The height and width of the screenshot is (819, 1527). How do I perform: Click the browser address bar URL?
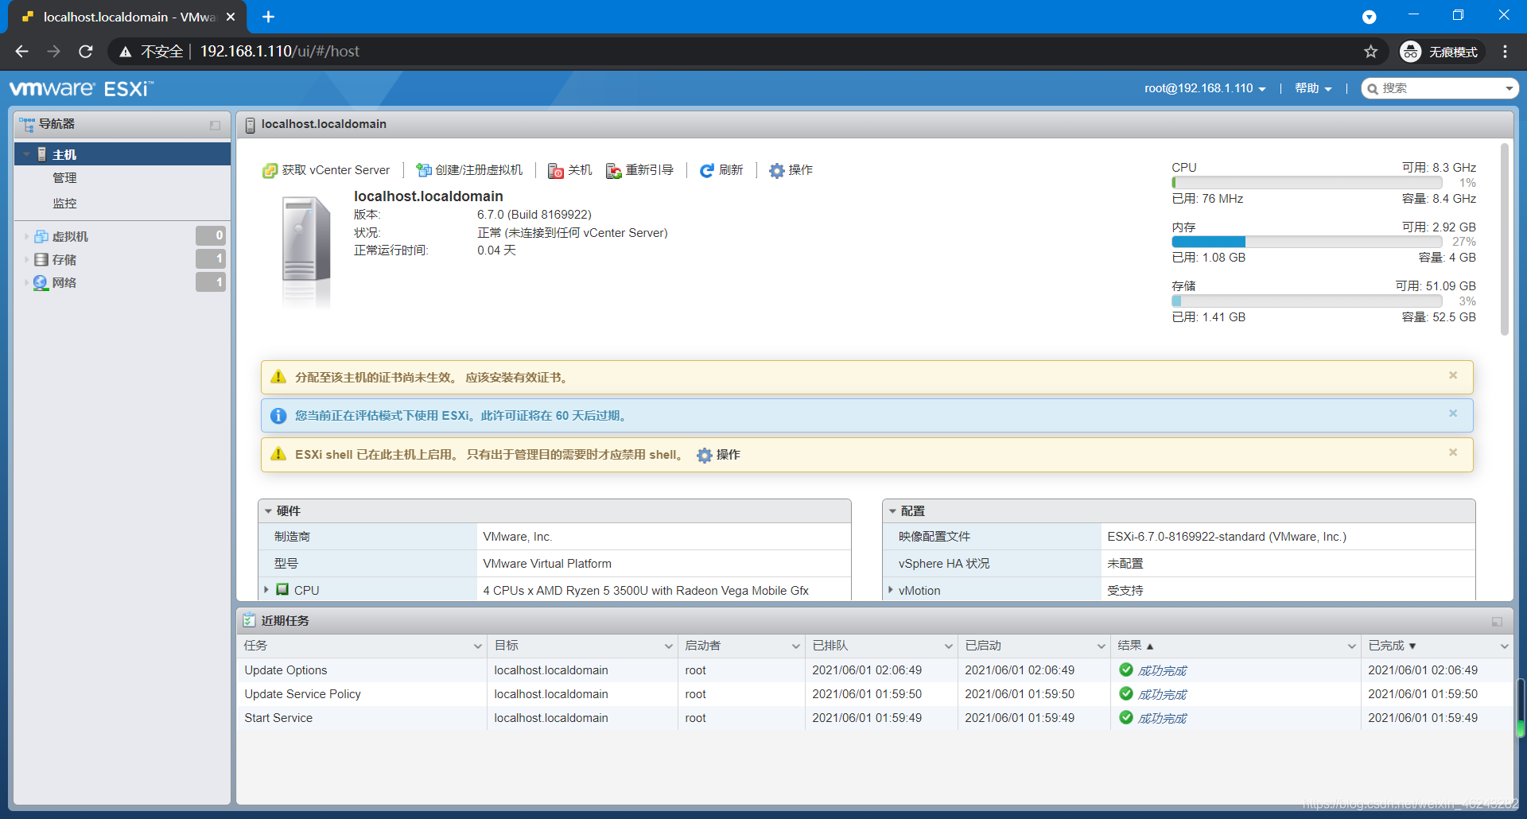coord(279,52)
